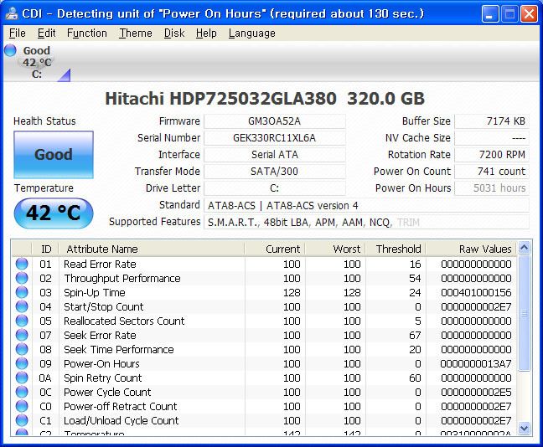Click the scroll up arrow of attribute list

click(x=525, y=248)
